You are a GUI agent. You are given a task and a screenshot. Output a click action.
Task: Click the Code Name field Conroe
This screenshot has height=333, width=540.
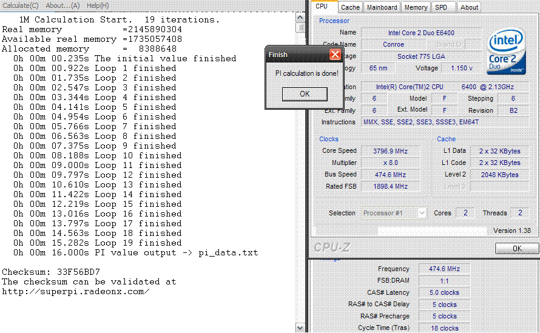(x=393, y=44)
